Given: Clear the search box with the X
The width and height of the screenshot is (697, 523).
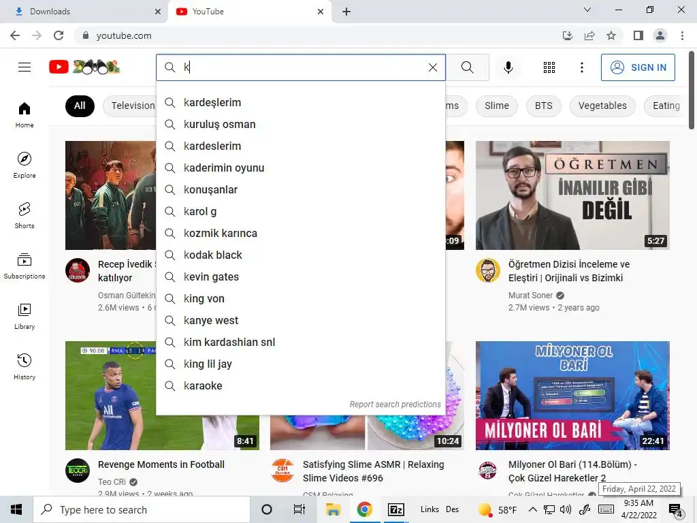Looking at the screenshot, I should pos(432,67).
